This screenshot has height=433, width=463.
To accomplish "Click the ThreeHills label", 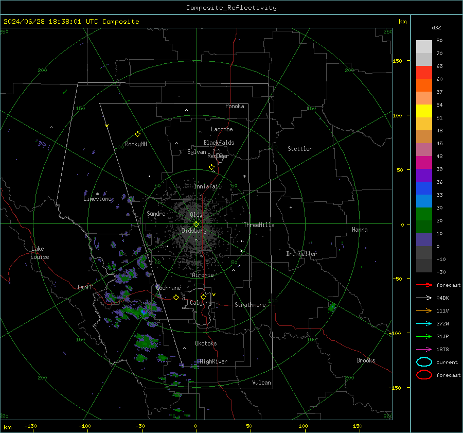I will point(259,225).
